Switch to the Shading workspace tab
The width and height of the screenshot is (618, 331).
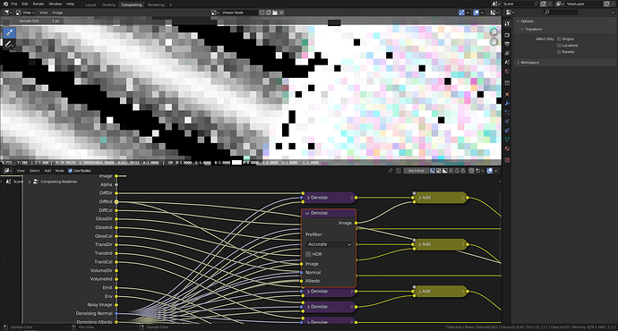108,4
